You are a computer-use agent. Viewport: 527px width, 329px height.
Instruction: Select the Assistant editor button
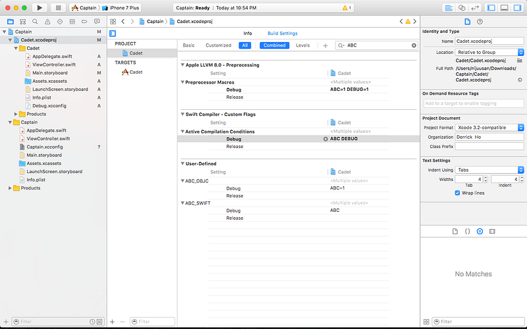click(462, 8)
